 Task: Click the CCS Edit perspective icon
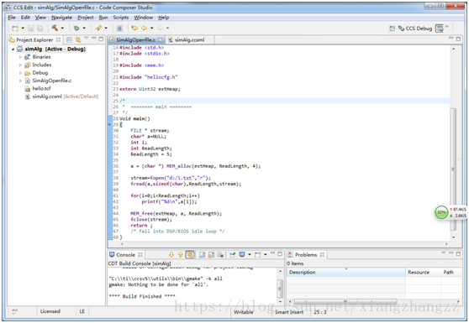pyautogui.click(x=440, y=29)
